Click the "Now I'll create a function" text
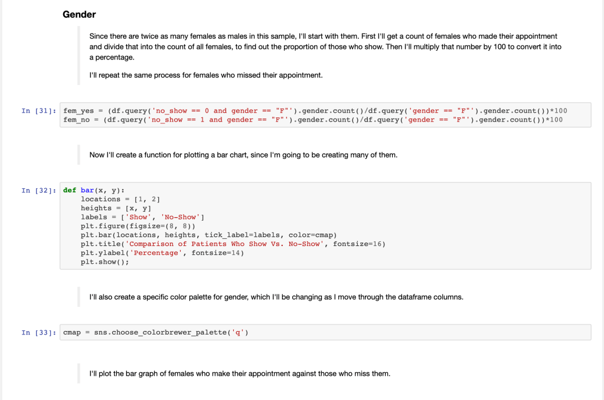This screenshot has height=400, width=604. (x=243, y=155)
